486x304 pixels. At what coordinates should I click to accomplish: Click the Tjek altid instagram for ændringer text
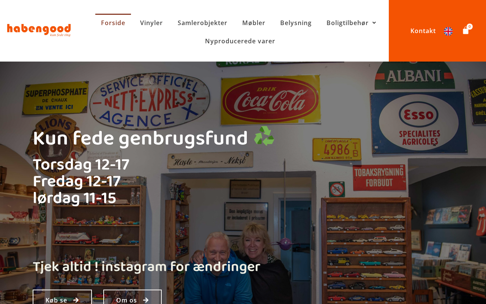147,267
